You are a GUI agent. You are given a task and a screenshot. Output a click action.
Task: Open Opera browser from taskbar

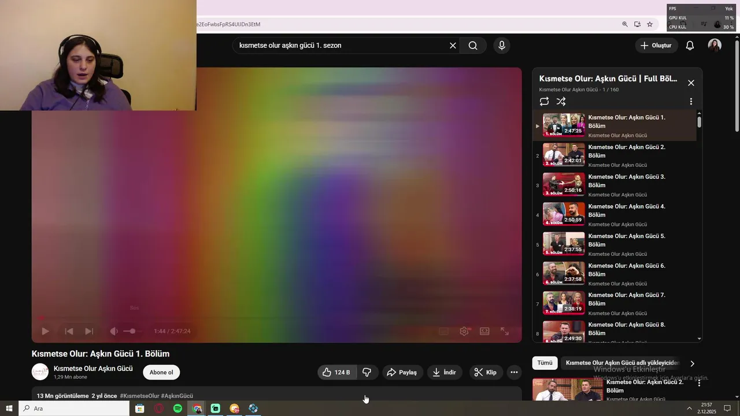point(159,408)
